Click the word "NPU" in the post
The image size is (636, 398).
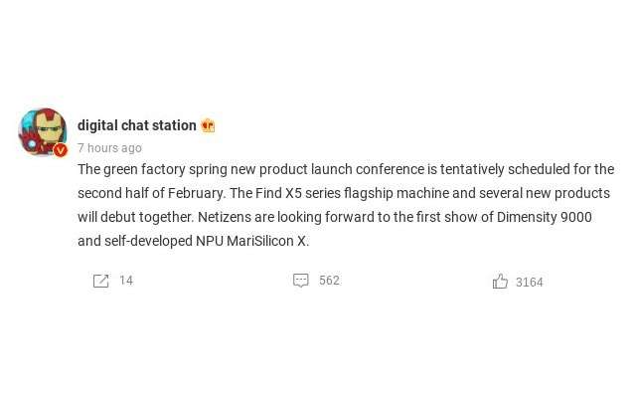coord(208,241)
